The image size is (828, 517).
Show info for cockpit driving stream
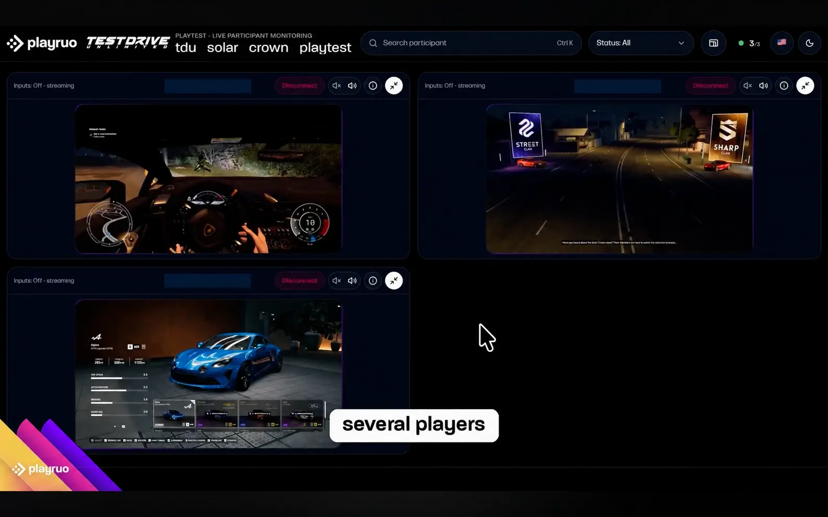[x=373, y=85]
